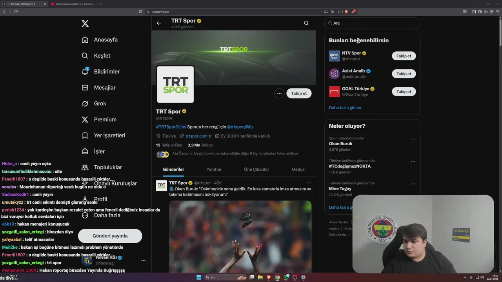502x282 pixels.
Task: Switch to Öne Çıkanlar tab
Action: (256, 169)
